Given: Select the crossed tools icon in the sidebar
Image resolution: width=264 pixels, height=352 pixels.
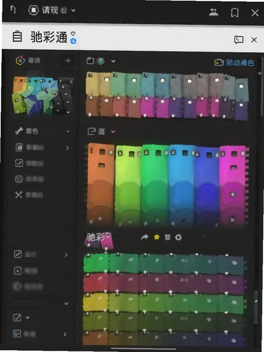Looking at the screenshot, I should (x=19, y=195).
